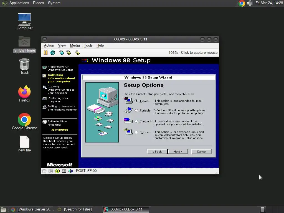This screenshot has height=213, width=284.
Task: Switch to Windows Server 20... taskbar window
Action: point(33,210)
